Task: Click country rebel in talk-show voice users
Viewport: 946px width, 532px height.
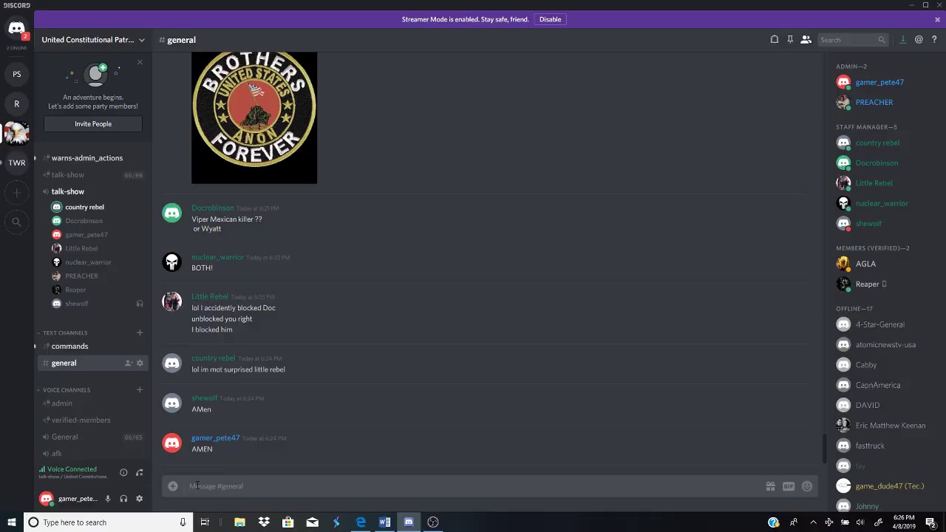Action: pos(84,208)
